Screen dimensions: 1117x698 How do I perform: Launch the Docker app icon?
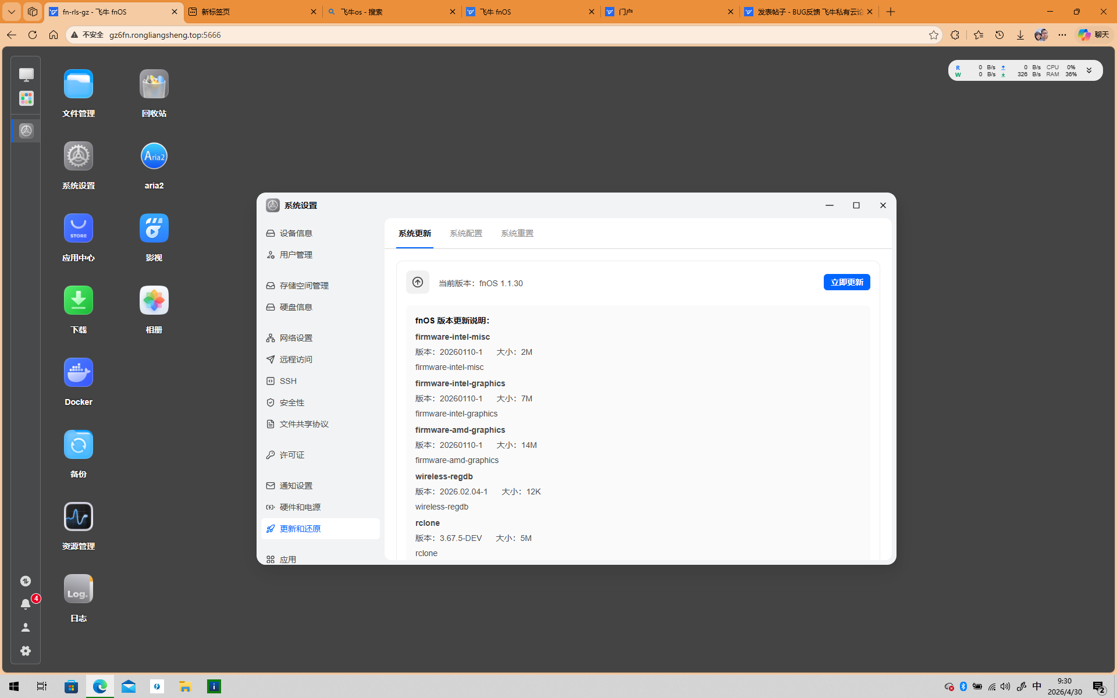click(79, 373)
